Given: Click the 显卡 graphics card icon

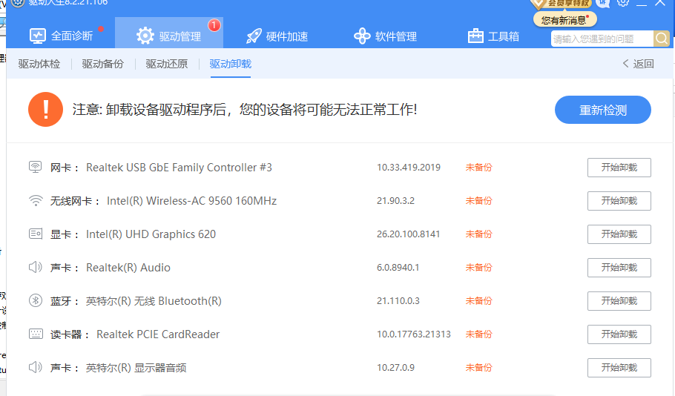Looking at the screenshot, I should coord(36,234).
